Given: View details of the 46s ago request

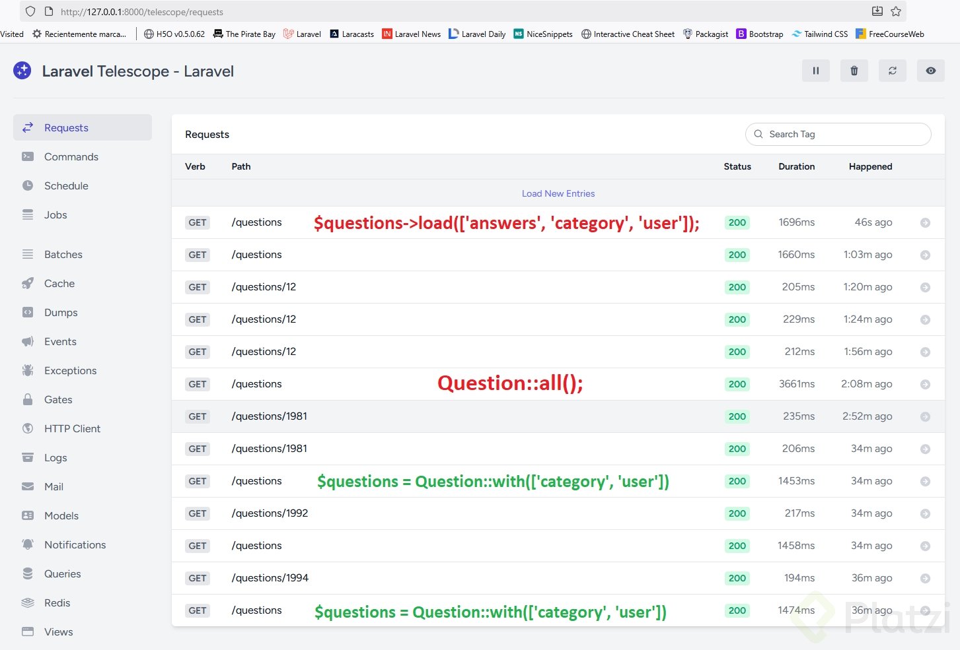Looking at the screenshot, I should [x=925, y=223].
